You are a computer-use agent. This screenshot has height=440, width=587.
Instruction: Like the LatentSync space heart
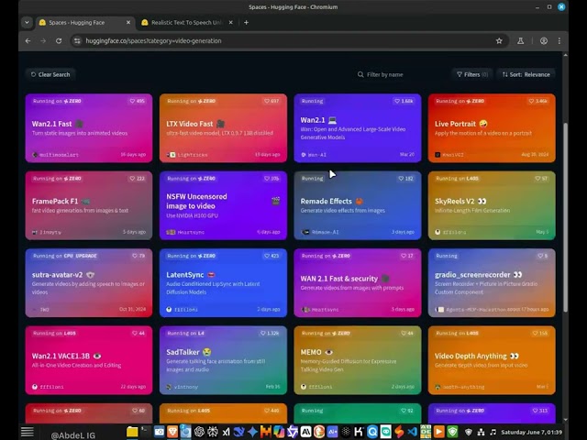coord(271,256)
